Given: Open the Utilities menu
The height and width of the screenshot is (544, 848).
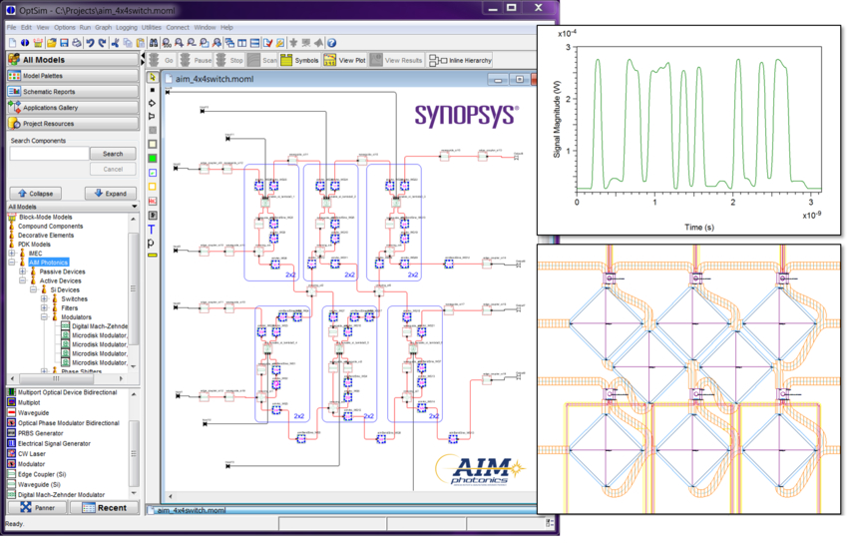Looking at the screenshot, I should click(152, 27).
